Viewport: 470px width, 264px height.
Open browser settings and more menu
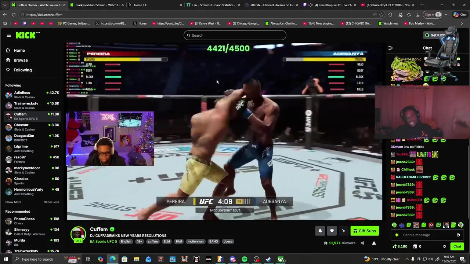[446, 15]
